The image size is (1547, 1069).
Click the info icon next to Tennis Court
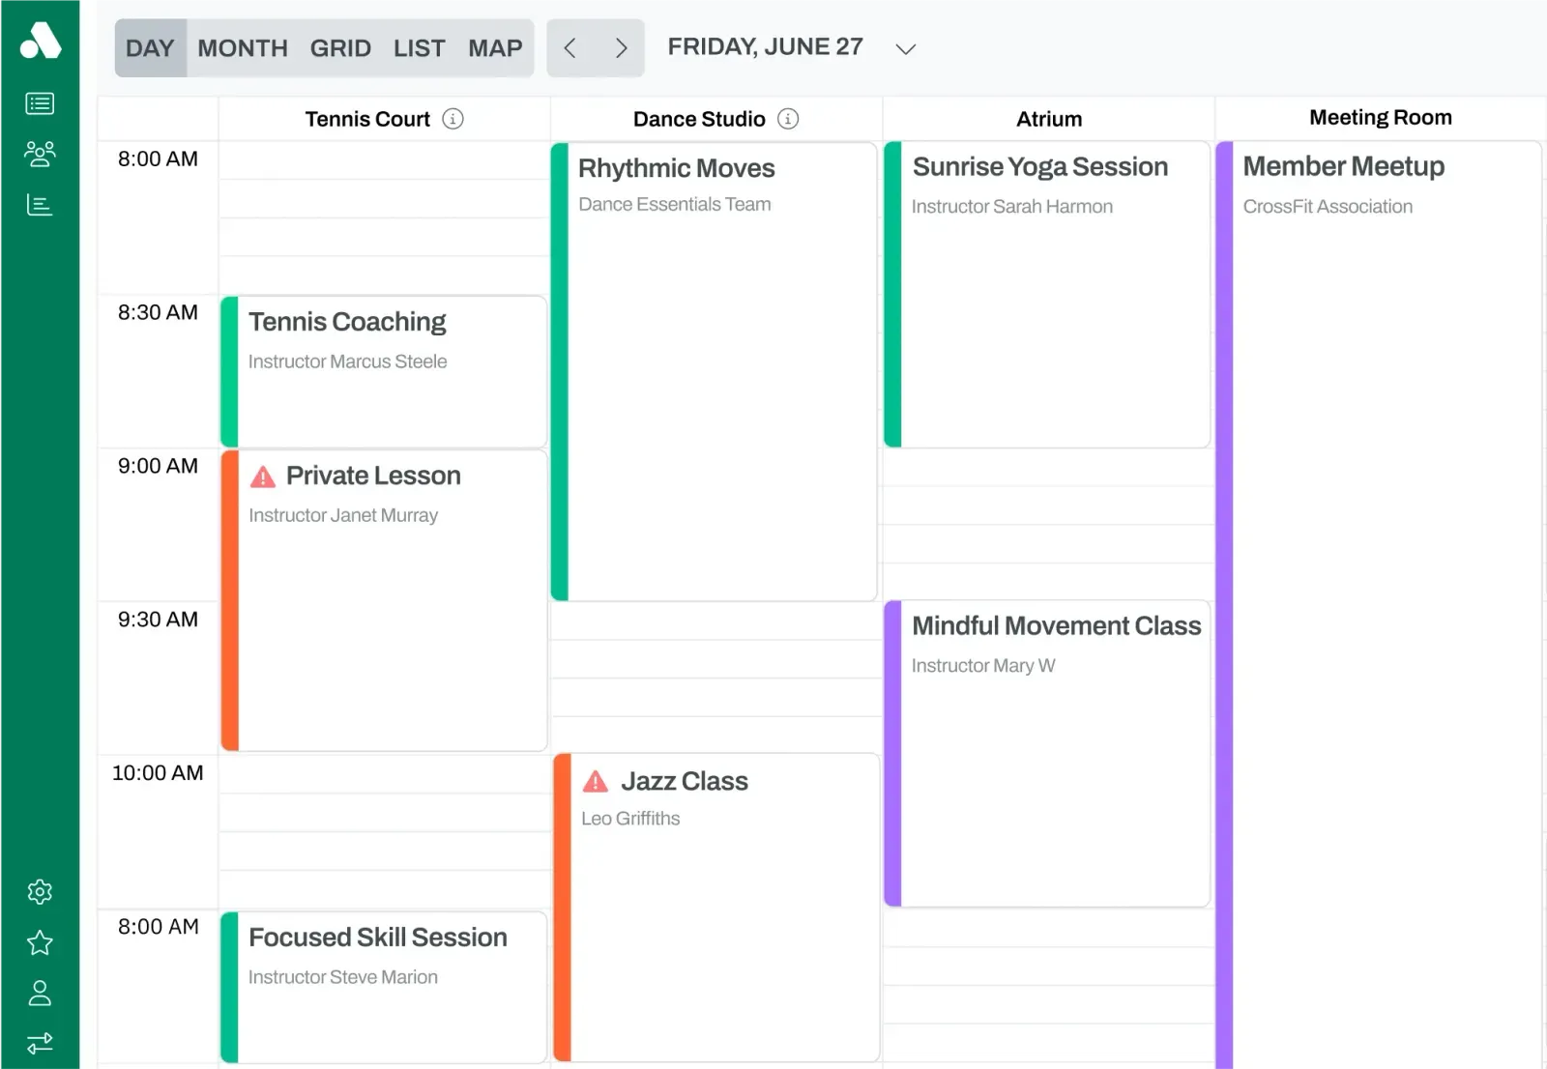tap(452, 118)
